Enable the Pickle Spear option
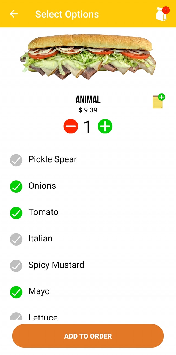The image size is (176, 355). (16, 160)
